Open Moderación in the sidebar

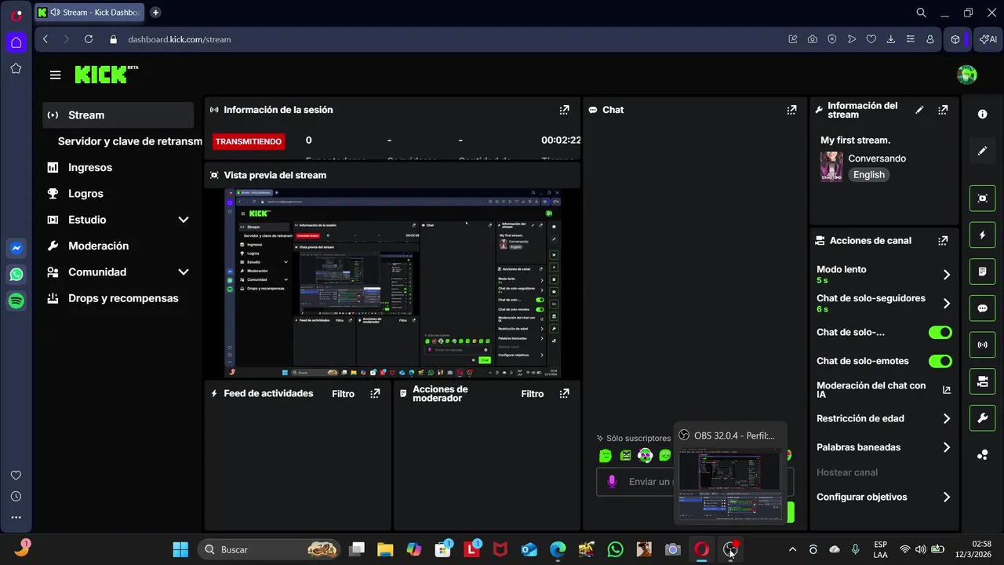tap(118, 246)
